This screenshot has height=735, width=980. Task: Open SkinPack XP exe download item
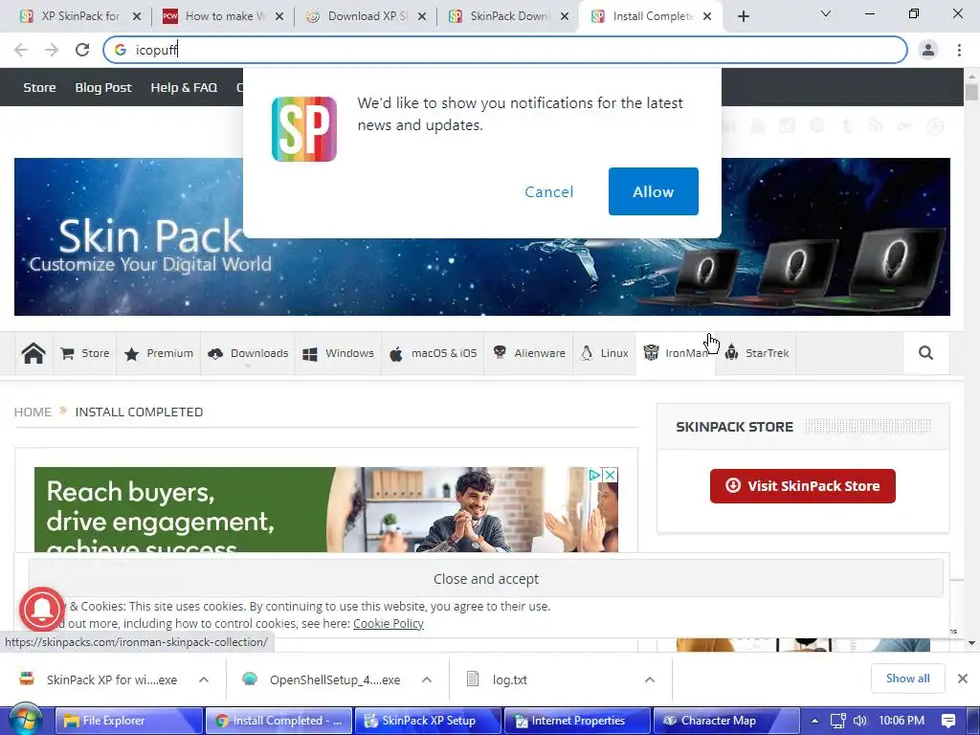[x=100, y=680]
